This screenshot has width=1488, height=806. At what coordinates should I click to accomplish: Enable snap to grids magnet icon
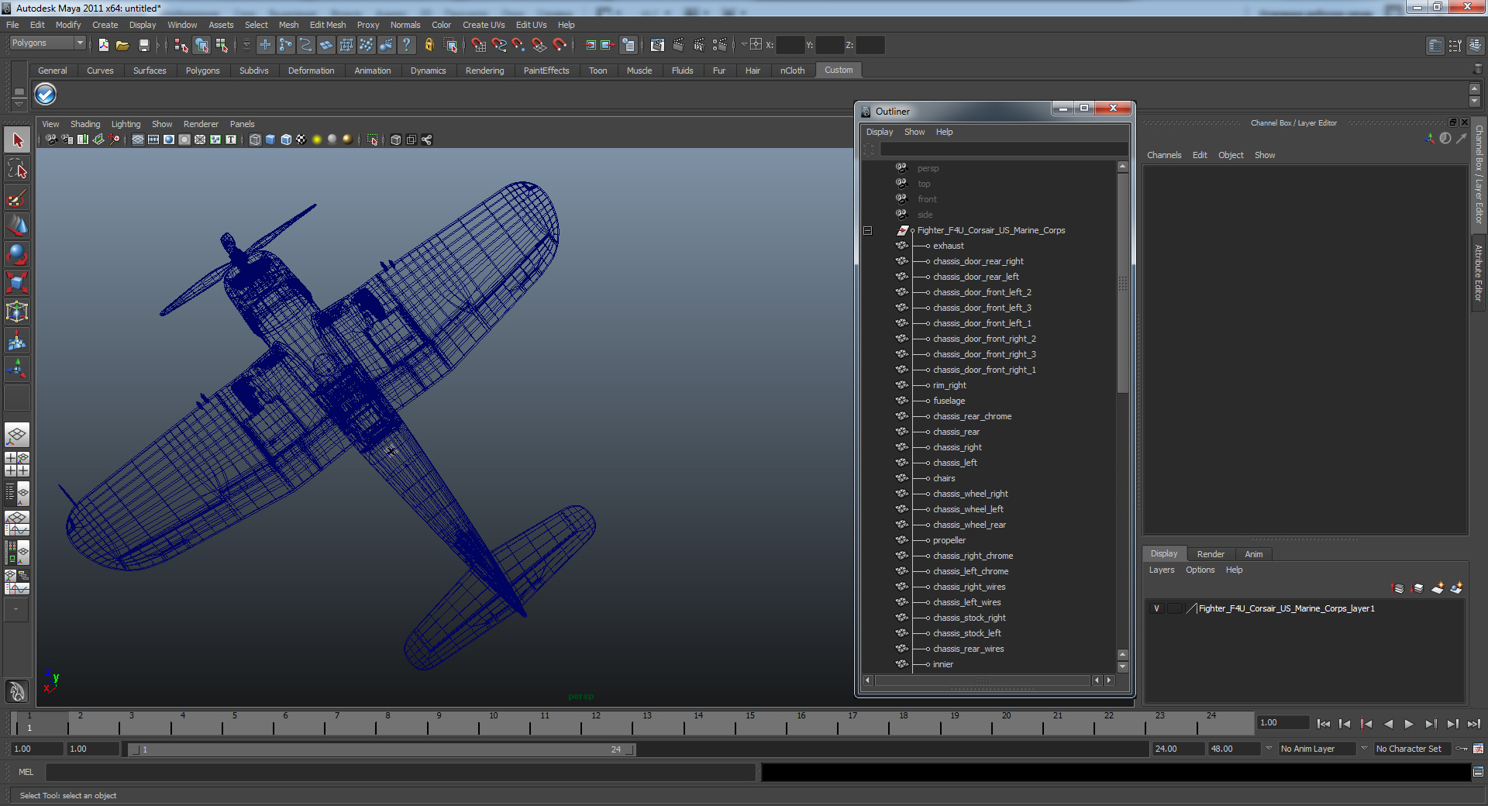tap(478, 45)
